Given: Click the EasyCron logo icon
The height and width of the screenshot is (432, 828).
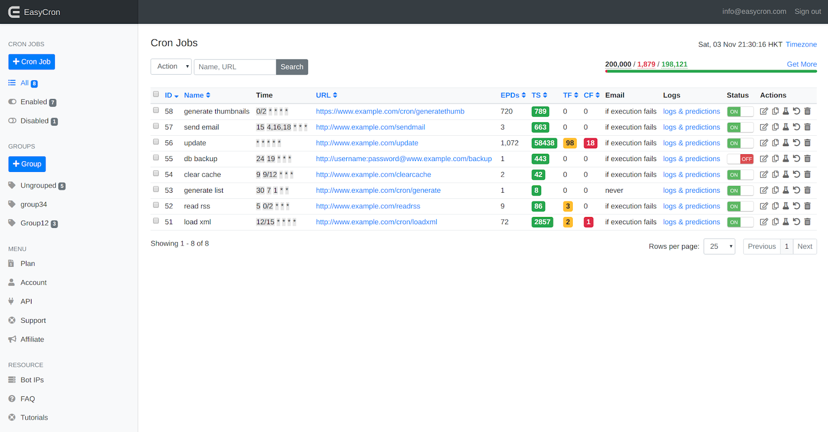Looking at the screenshot, I should tap(14, 12).
